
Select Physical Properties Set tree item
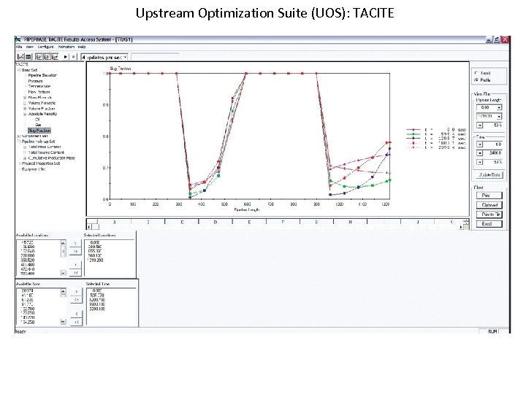tap(41, 163)
